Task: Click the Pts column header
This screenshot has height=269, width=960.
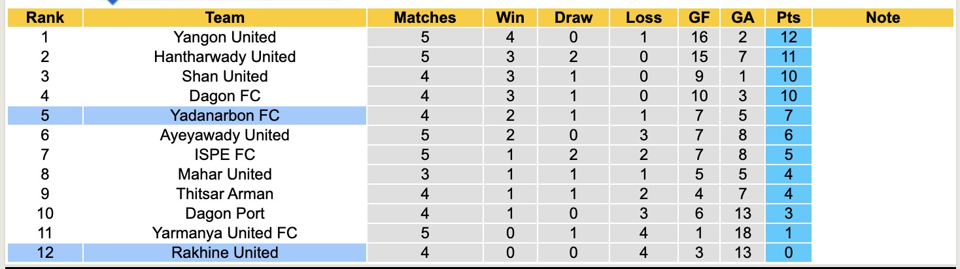Action: (789, 18)
